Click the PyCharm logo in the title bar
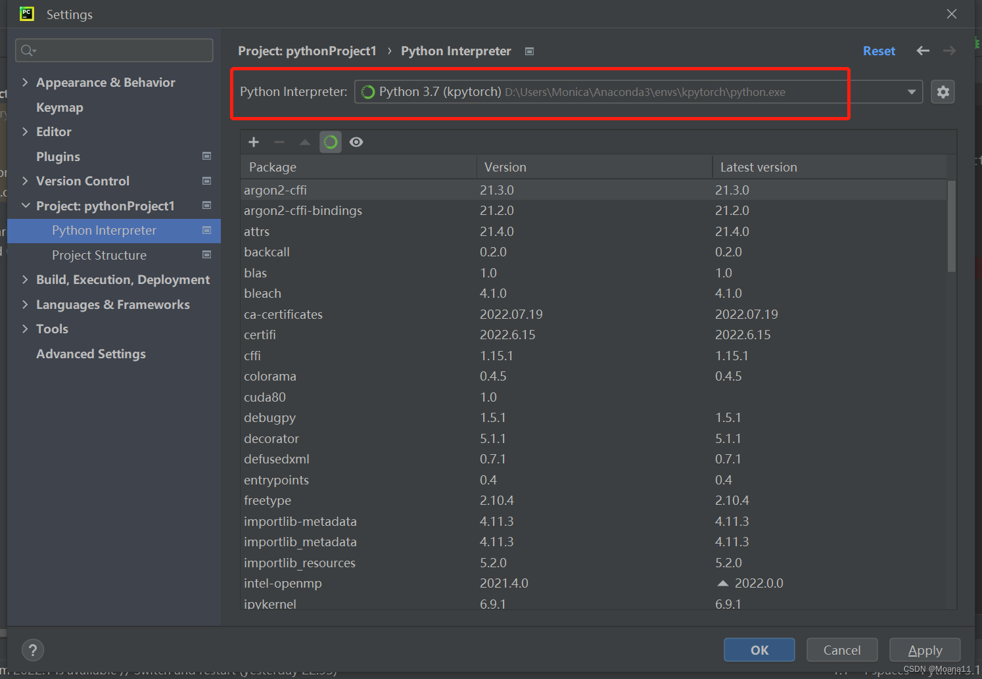 coord(27,14)
